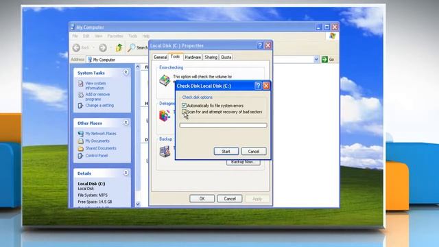Collapse the Other Places panel
The width and height of the screenshot is (439, 247).
(126, 122)
